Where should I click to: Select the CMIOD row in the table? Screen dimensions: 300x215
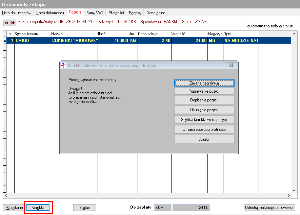pyautogui.click(x=149, y=41)
